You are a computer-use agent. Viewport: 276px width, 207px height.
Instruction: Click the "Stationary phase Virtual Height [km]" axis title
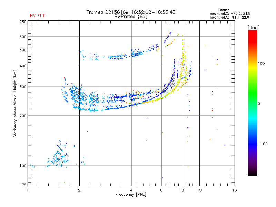point(15,103)
